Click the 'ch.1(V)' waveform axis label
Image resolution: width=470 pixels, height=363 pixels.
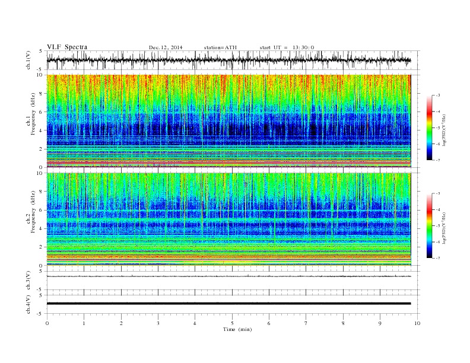(x=28, y=60)
